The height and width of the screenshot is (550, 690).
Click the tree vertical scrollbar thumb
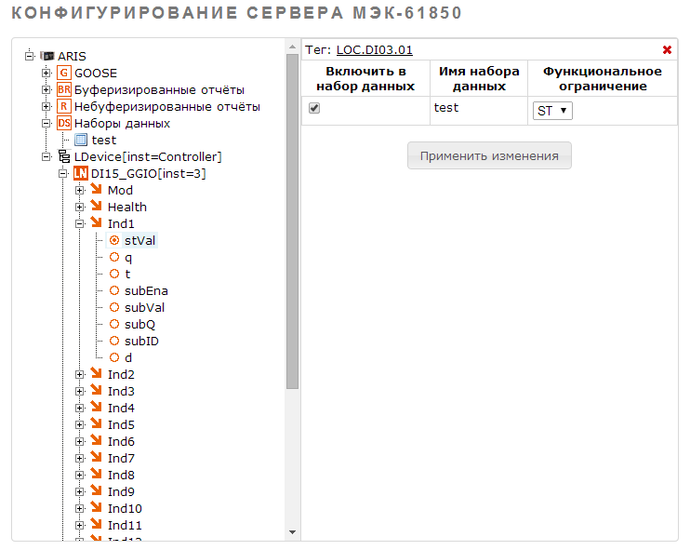pos(293,221)
